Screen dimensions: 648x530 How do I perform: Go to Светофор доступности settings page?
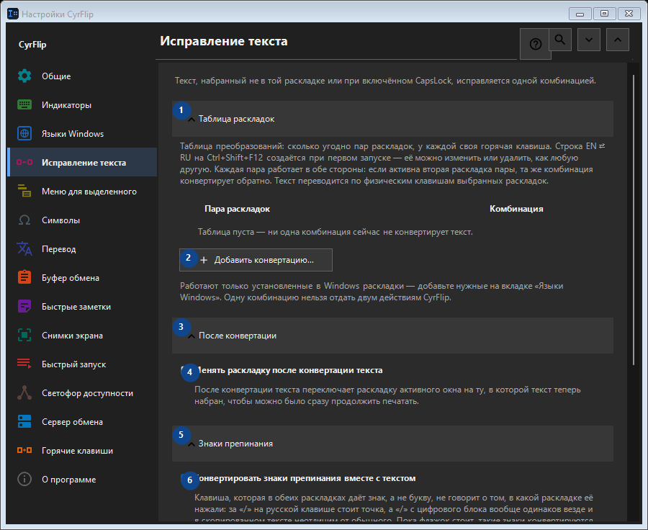point(82,392)
